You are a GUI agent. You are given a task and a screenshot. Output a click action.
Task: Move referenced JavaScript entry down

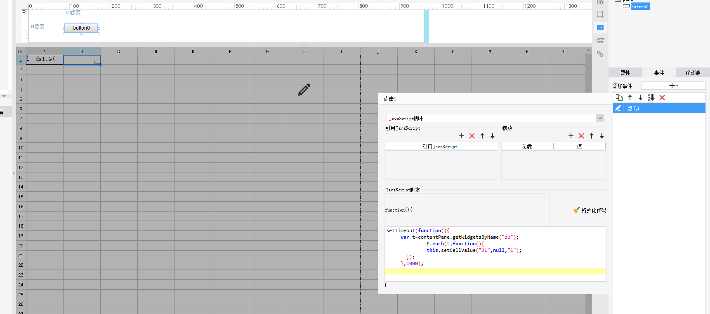click(493, 136)
